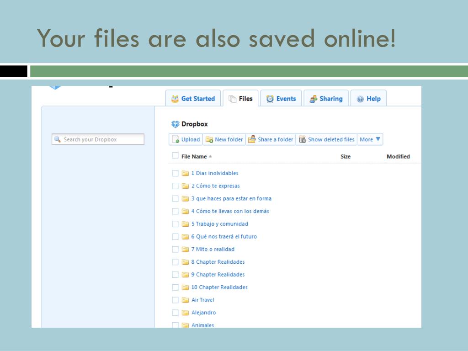This screenshot has width=468, height=351.
Task: Toggle the select-all checkbox by File Name
Action: coord(175,155)
